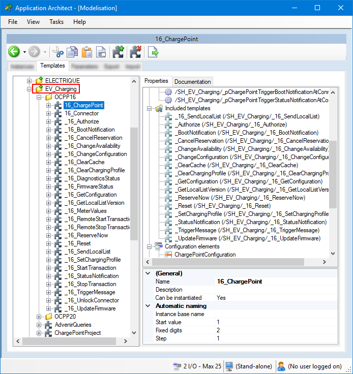Click the Copy toolbar icon

72,52
